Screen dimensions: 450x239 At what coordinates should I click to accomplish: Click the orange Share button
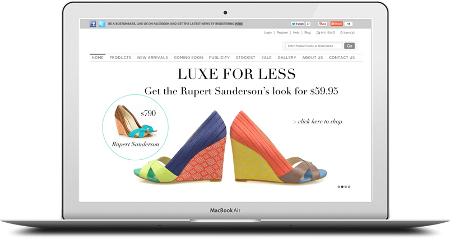pyautogui.click(x=336, y=24)
